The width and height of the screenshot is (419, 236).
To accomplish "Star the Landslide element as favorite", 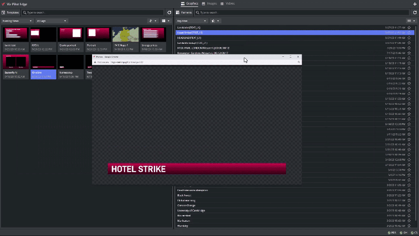I will [409, 27].
